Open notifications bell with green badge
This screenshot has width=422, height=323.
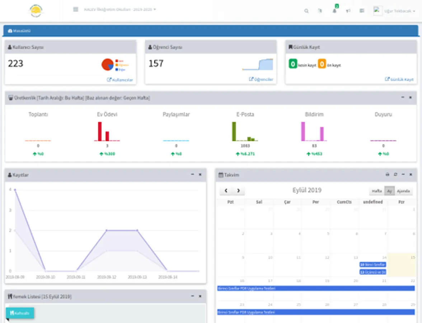pyautogui.click(x=334, y=11)
